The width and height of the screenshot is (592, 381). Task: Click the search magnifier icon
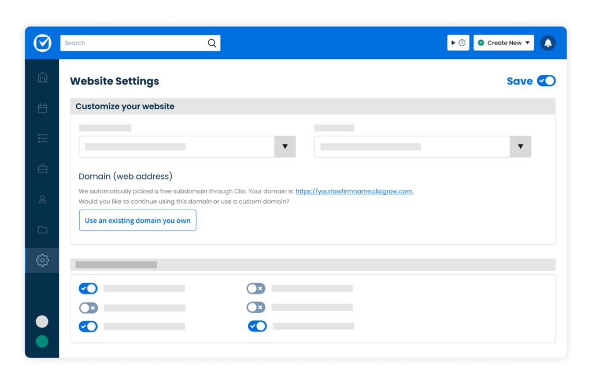pyautogui.click(x=212, y=43)
